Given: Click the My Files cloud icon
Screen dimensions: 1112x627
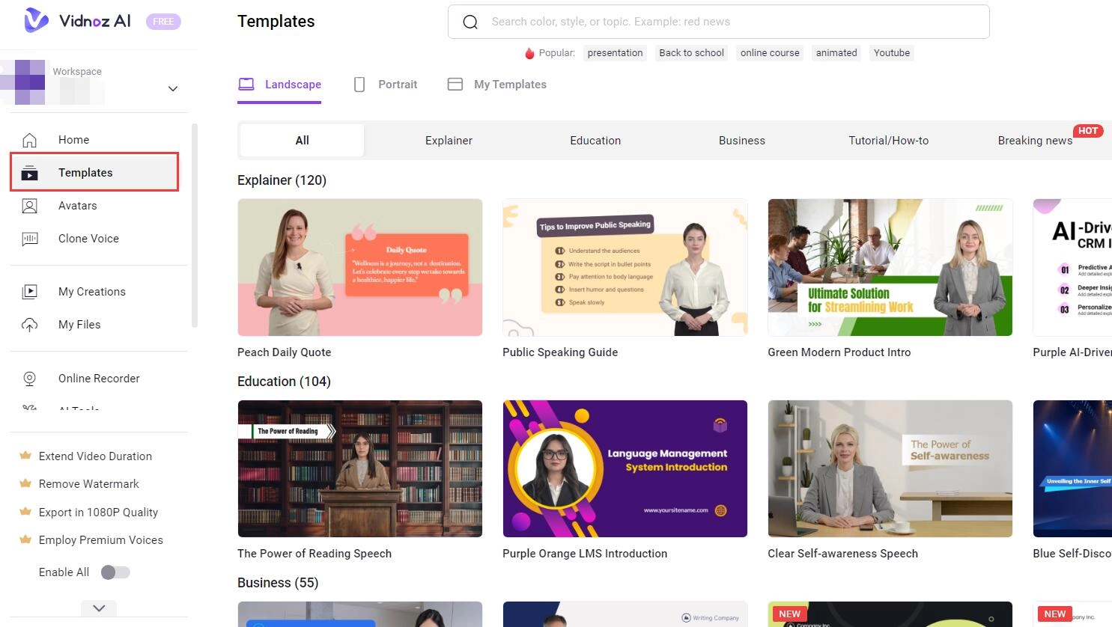Looking at the screenshot, I should (30, 325).
